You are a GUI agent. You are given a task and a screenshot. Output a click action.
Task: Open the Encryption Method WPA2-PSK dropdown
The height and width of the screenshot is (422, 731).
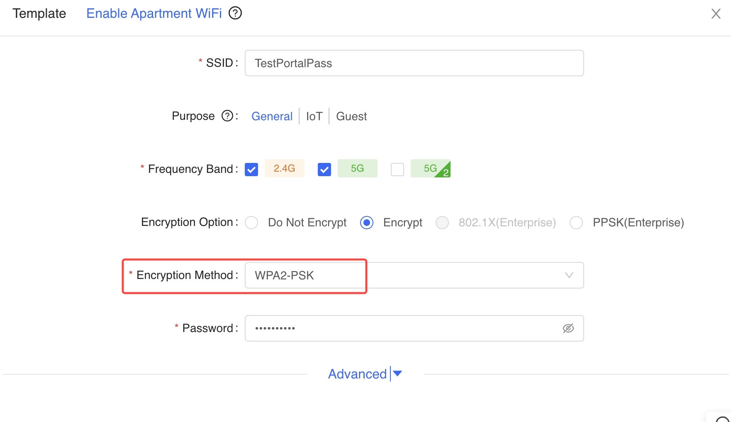pyautogui.click(x=414, y=275)
